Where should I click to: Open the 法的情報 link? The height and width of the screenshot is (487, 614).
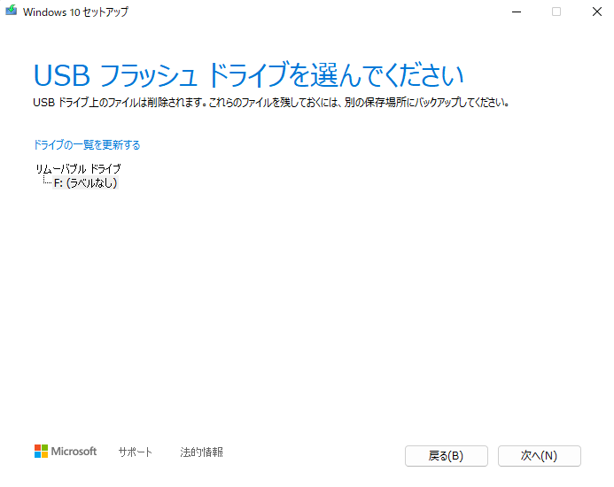pos(201,452)
